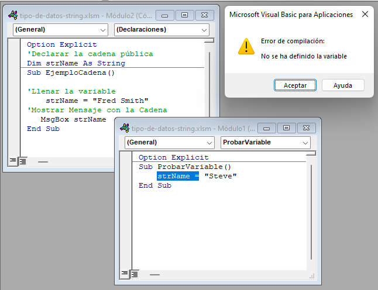The height and width of the screenshot is (290, 378).
Task: Click the Módulo1 vertical scrollbar
Action: (311, 212)
